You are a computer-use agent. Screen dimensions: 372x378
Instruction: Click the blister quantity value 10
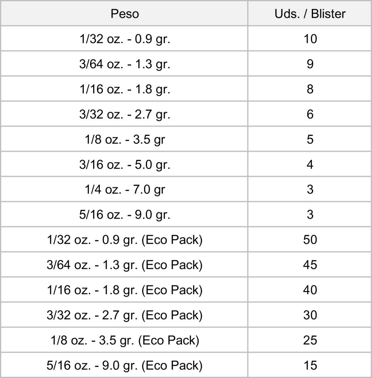pyautogui.click(x=310, y=39)
